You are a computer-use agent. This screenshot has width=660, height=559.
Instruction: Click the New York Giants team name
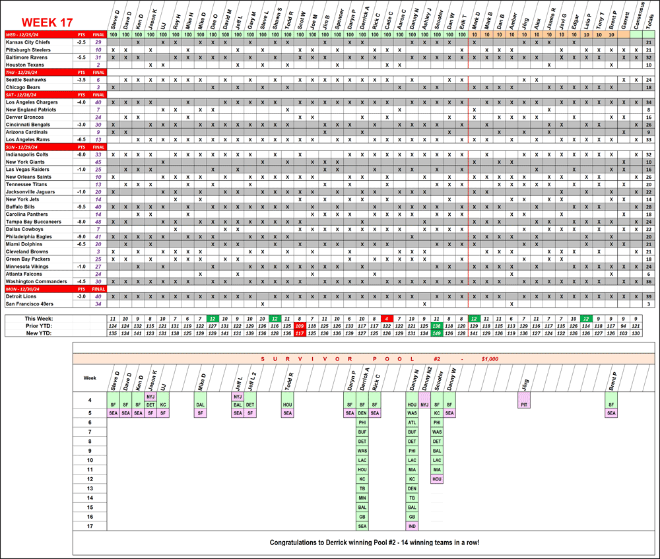tap(25, 162)
